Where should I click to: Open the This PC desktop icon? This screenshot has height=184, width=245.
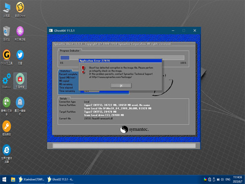7,10
